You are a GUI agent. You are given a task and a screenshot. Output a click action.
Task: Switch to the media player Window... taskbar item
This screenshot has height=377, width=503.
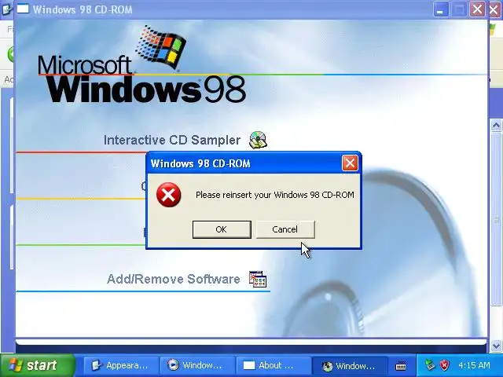(196, 365)
